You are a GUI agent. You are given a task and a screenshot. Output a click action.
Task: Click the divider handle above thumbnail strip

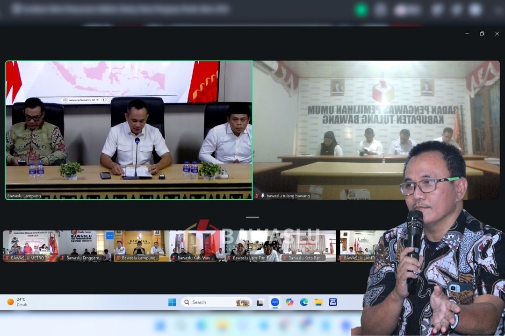tap(252, 217)
